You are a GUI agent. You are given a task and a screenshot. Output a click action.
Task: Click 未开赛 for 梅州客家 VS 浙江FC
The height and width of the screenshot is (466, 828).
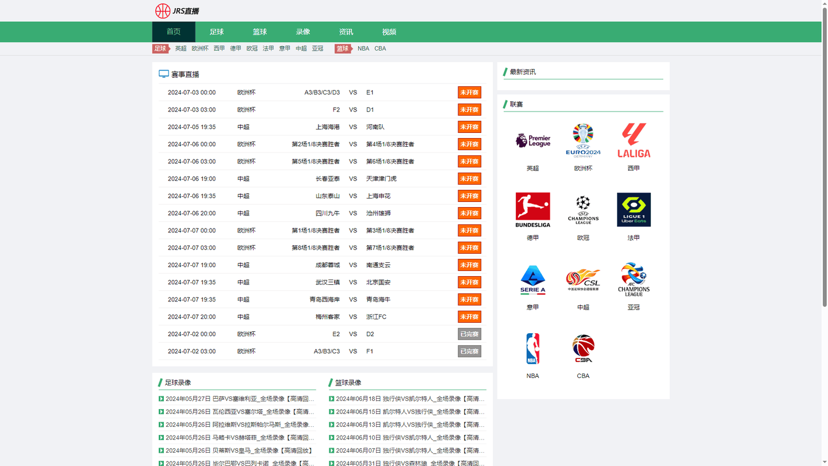(x=469, y=317)
